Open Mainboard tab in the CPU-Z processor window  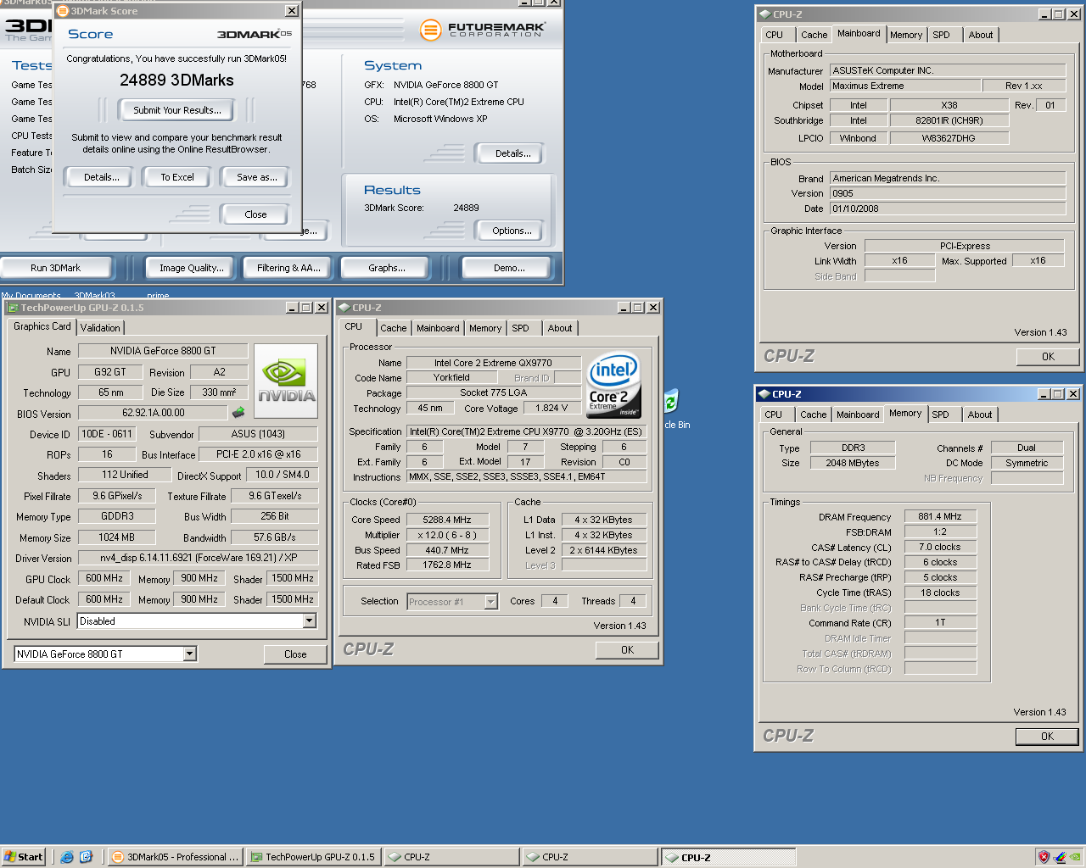(438, 328)
